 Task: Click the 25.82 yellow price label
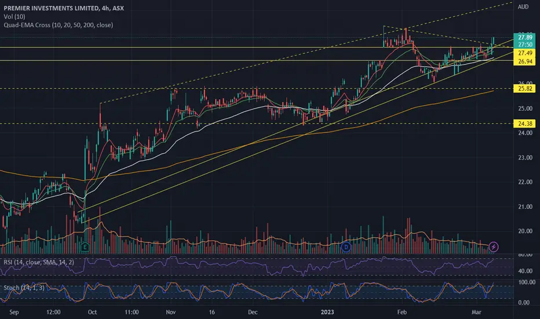524,89
